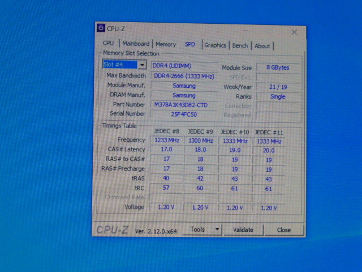Click the 1300 MHz frequency cell

tap(201, 141)
